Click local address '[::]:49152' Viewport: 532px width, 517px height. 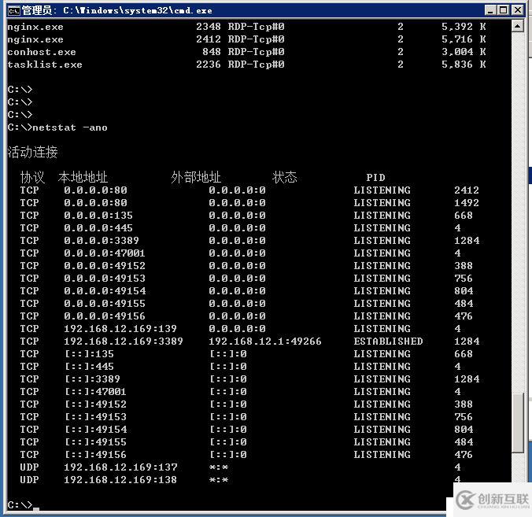pyautogui.click(x=95, y=404)
